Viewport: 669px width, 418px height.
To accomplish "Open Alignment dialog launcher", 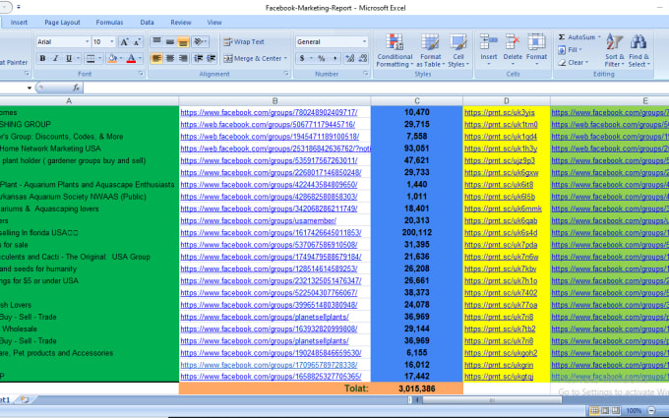I will (x=286, y=74).
